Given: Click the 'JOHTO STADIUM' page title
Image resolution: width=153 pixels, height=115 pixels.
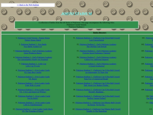Looking at the screenshot, I should click(x=76, y=14).
